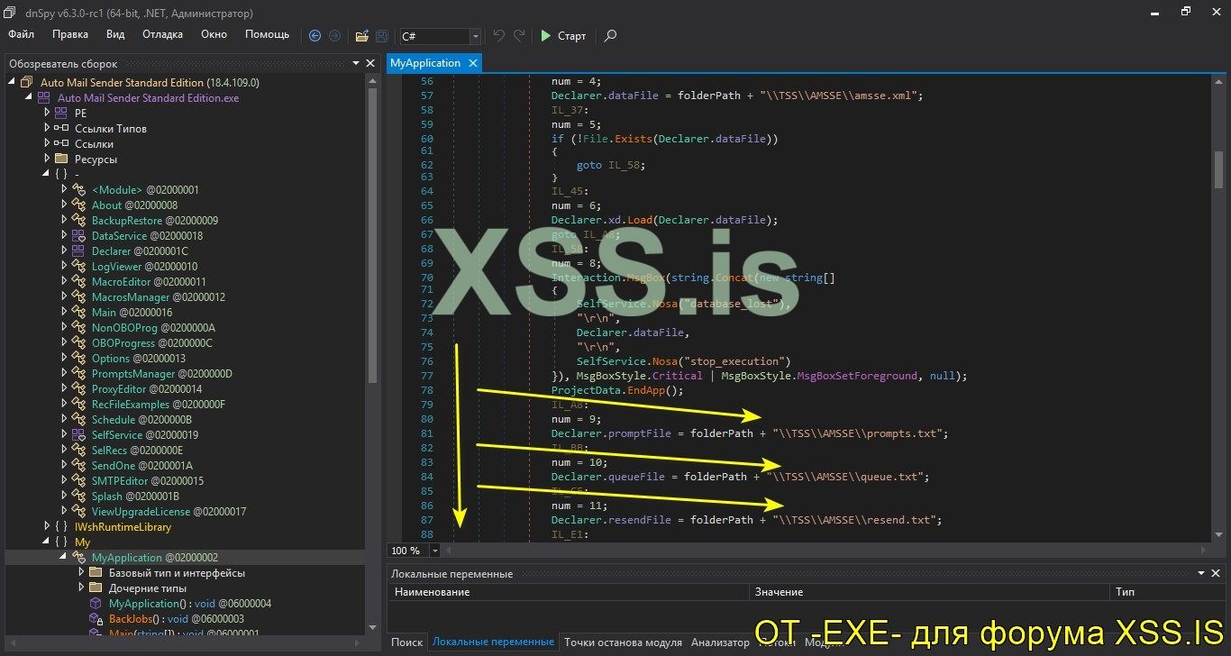Click the Ссылки Типов reference icon
Image resolution: width=1231 pixels, height=656 pixels.
click(60, 128)
